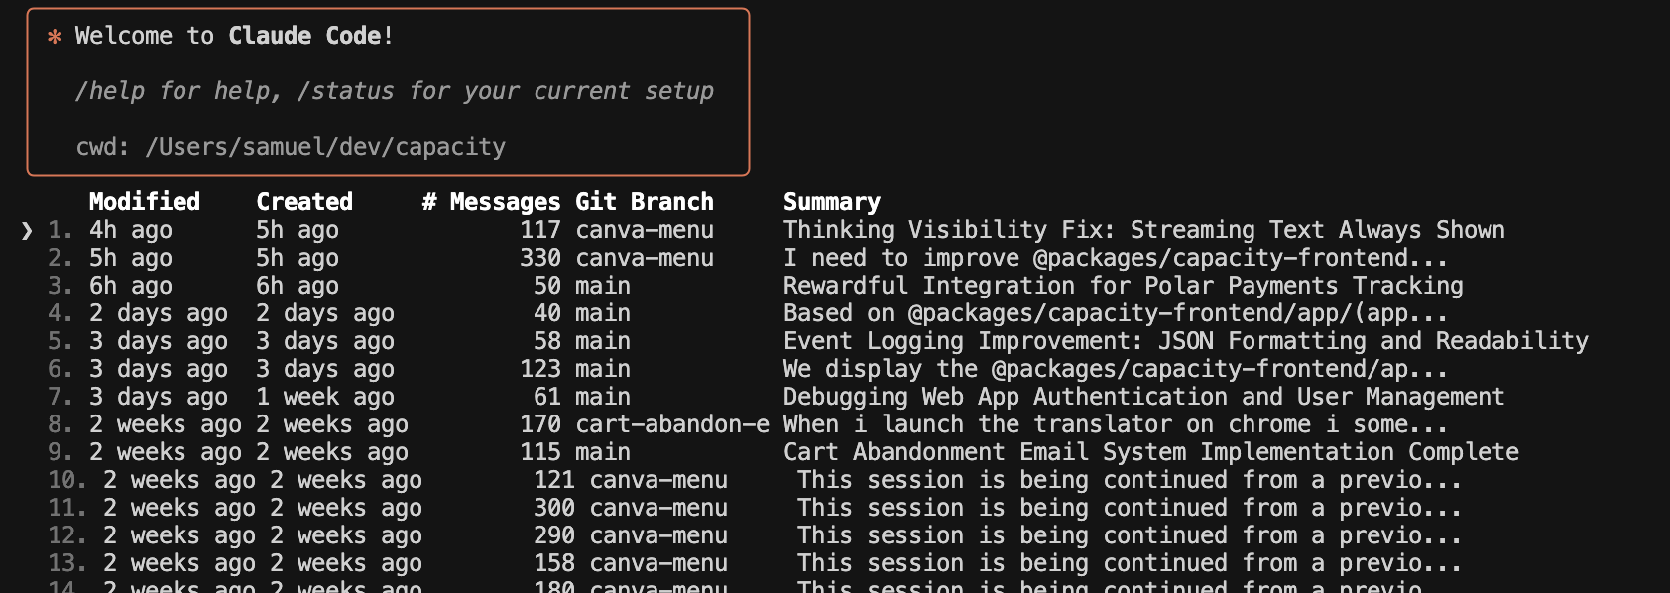Open 'Debugging Web App Authentication and User Management'
This screenshot has height=593, width=1670.
[1143, 397]
